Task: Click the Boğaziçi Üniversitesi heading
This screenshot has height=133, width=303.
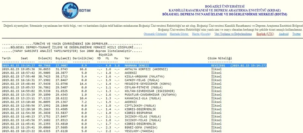Action: click(x=225, y=6)
